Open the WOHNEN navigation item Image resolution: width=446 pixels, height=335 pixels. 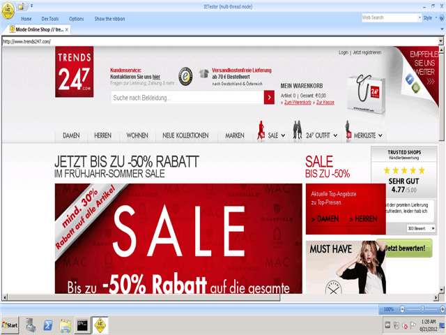tap(137, 135)
